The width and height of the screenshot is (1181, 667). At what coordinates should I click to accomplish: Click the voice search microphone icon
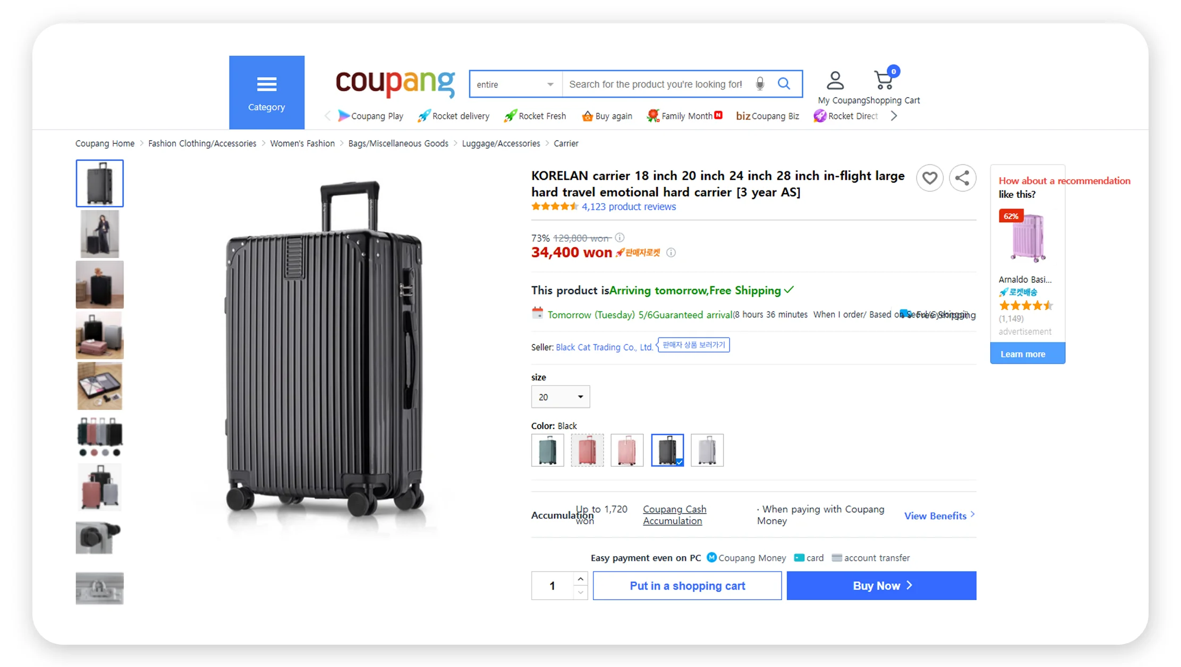[x=760, y=83]
